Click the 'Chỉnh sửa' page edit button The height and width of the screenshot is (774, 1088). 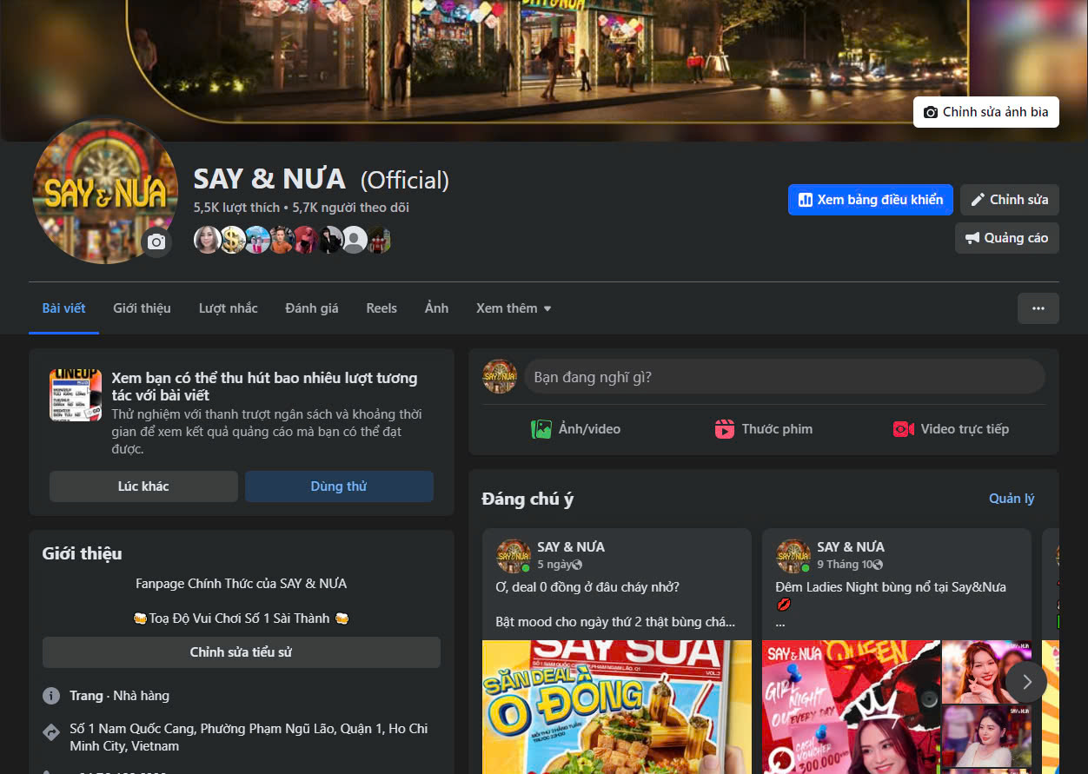tap(1010, 200)
